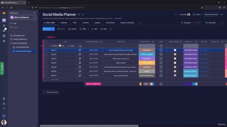Click Questions category label for Day 03
This screenshot has width=227, height=127.
coord(147,59)
